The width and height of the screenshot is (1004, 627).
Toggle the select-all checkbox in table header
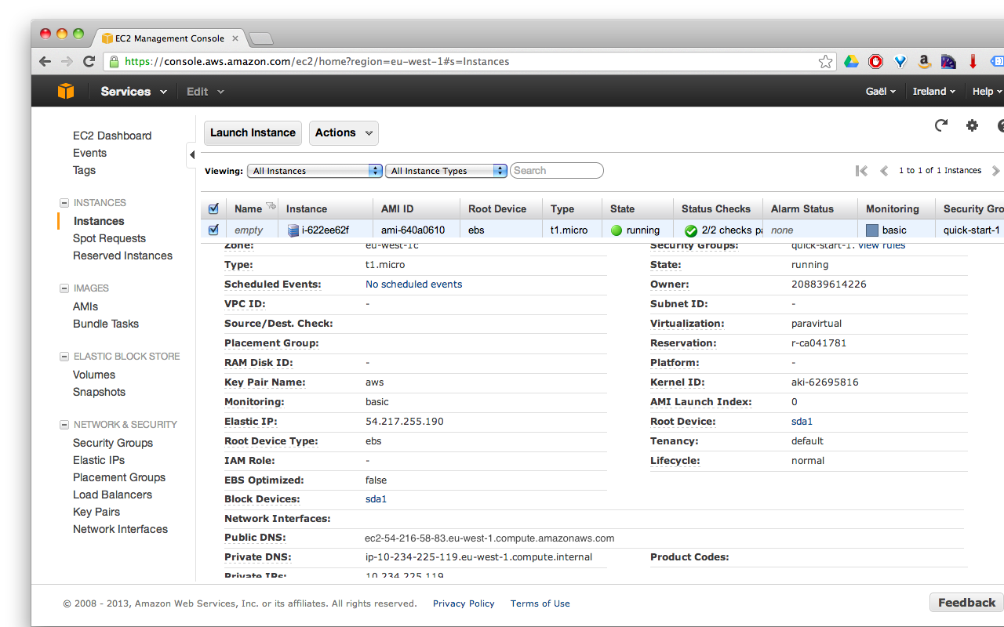click(x=213, y=208)
